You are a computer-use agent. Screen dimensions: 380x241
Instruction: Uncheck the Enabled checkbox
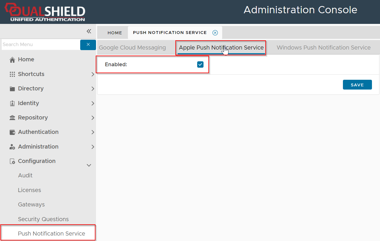(200, 64)
